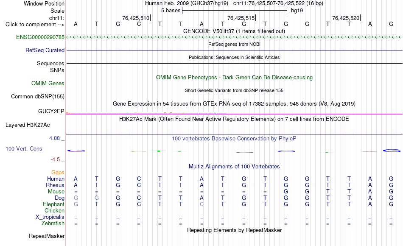The height and width of the screenshot is (246, 403).
Task: Open GENCODE V50lift37 track title
Action: [234, 31]
